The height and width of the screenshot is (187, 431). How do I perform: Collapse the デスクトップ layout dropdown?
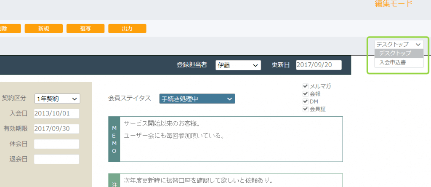(x=399, y=44)
